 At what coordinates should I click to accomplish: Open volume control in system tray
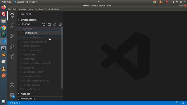[177, 2]
